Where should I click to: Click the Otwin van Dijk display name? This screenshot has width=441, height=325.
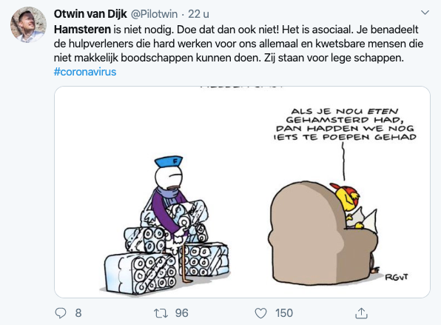[90, 14]
